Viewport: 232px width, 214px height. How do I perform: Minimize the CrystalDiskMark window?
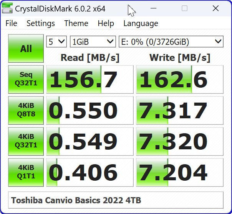(x=153, y=8)
